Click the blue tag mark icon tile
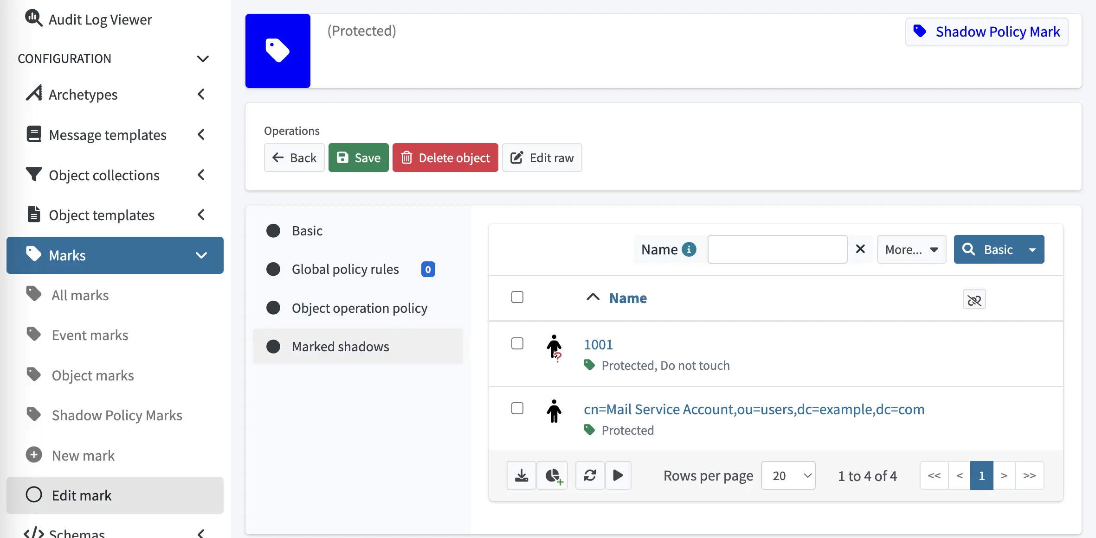This screenshot has height=538, width=1096. coord(277,51)
